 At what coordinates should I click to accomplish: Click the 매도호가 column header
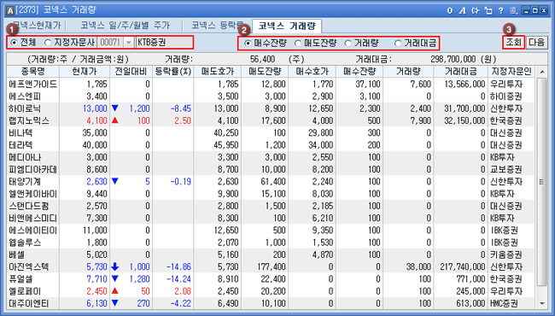(x=217, y=72)
